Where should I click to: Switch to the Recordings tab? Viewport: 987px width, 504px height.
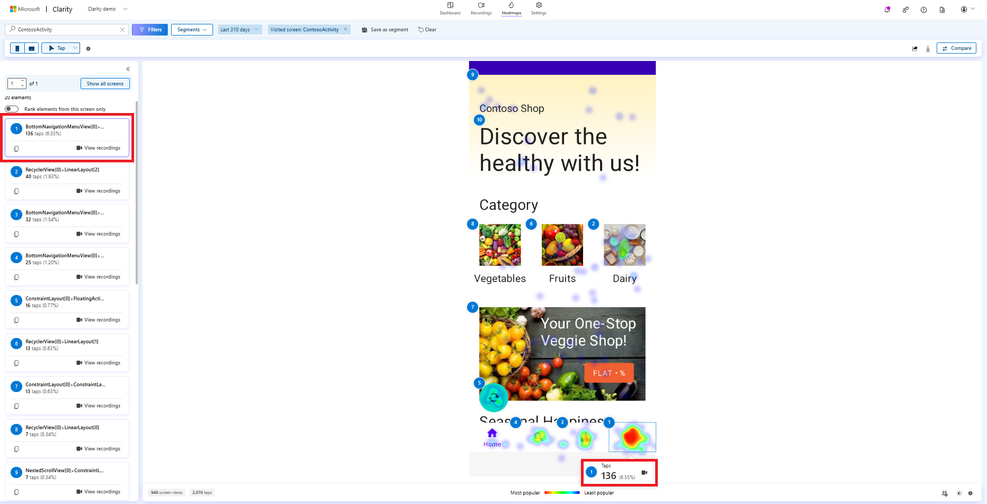click(481, 8)
